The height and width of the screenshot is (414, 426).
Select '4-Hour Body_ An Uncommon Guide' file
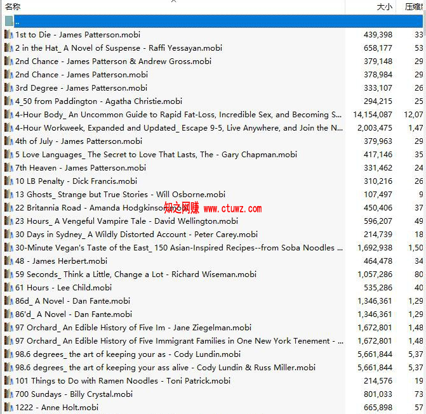pos(178,115)
